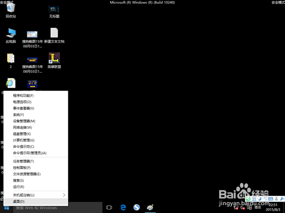Toggle the punctuation mode icon
Viewport: 285px width, 213px height.
(x=265, y=199)
